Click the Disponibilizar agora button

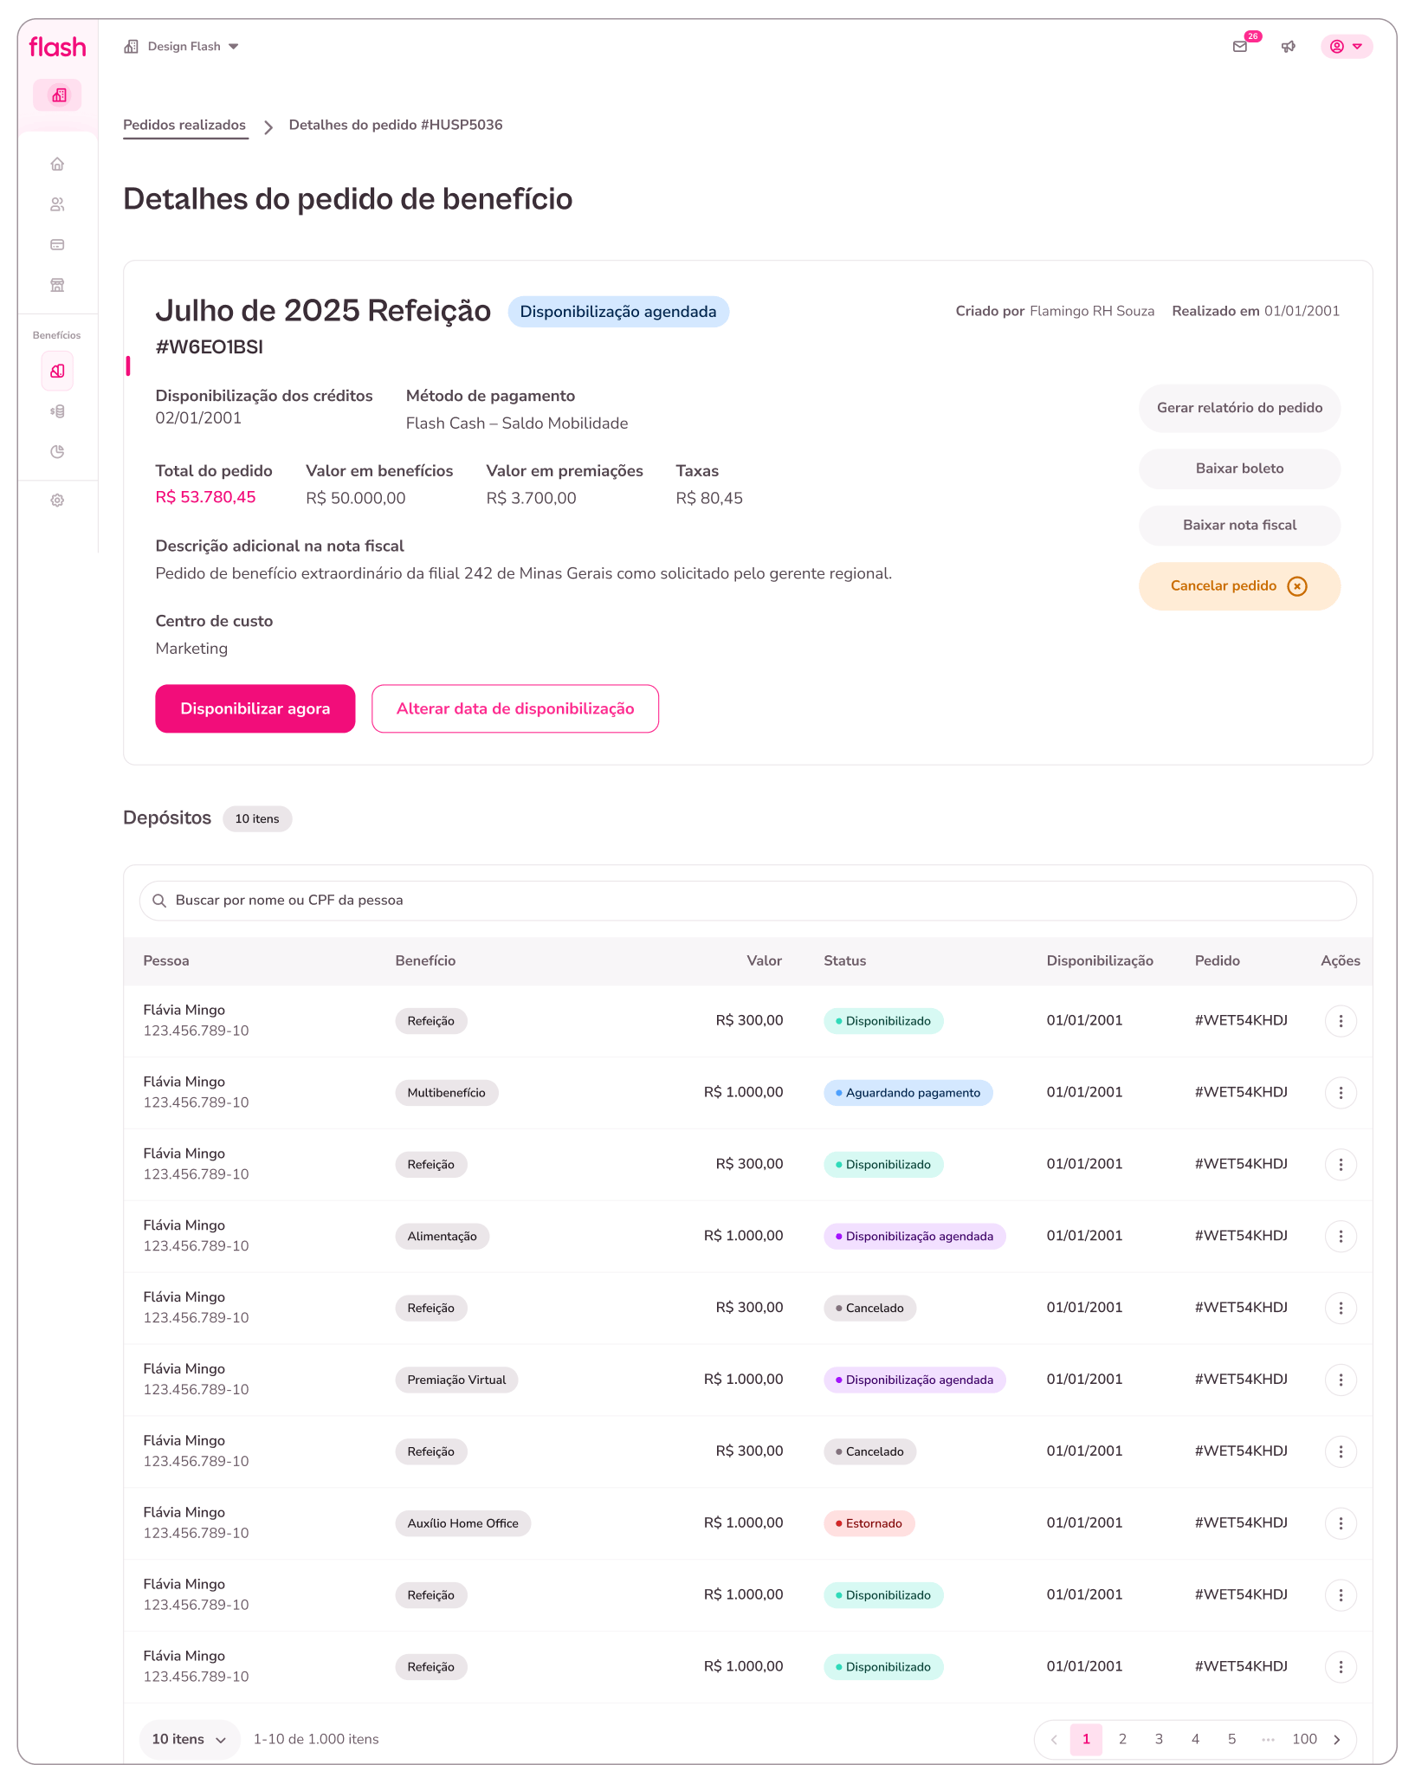255,708
